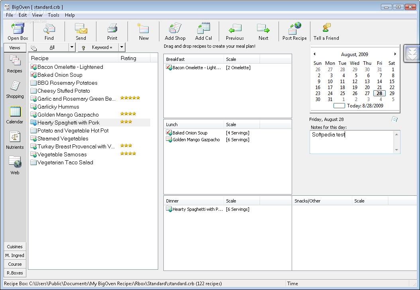Click the small note icon beside Friday, August 28
The image size is (420, 290).
[x=394, y=119]
